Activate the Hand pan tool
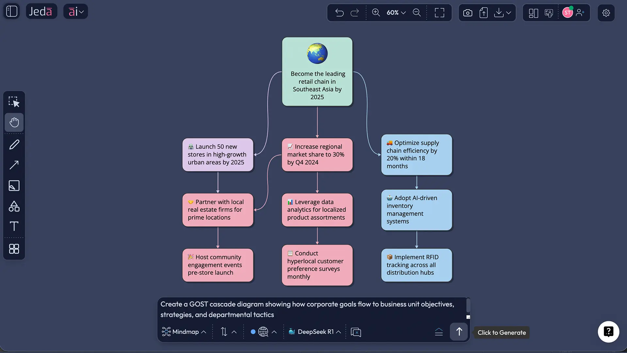Viewport: 627px width, 353px height. 14,123
